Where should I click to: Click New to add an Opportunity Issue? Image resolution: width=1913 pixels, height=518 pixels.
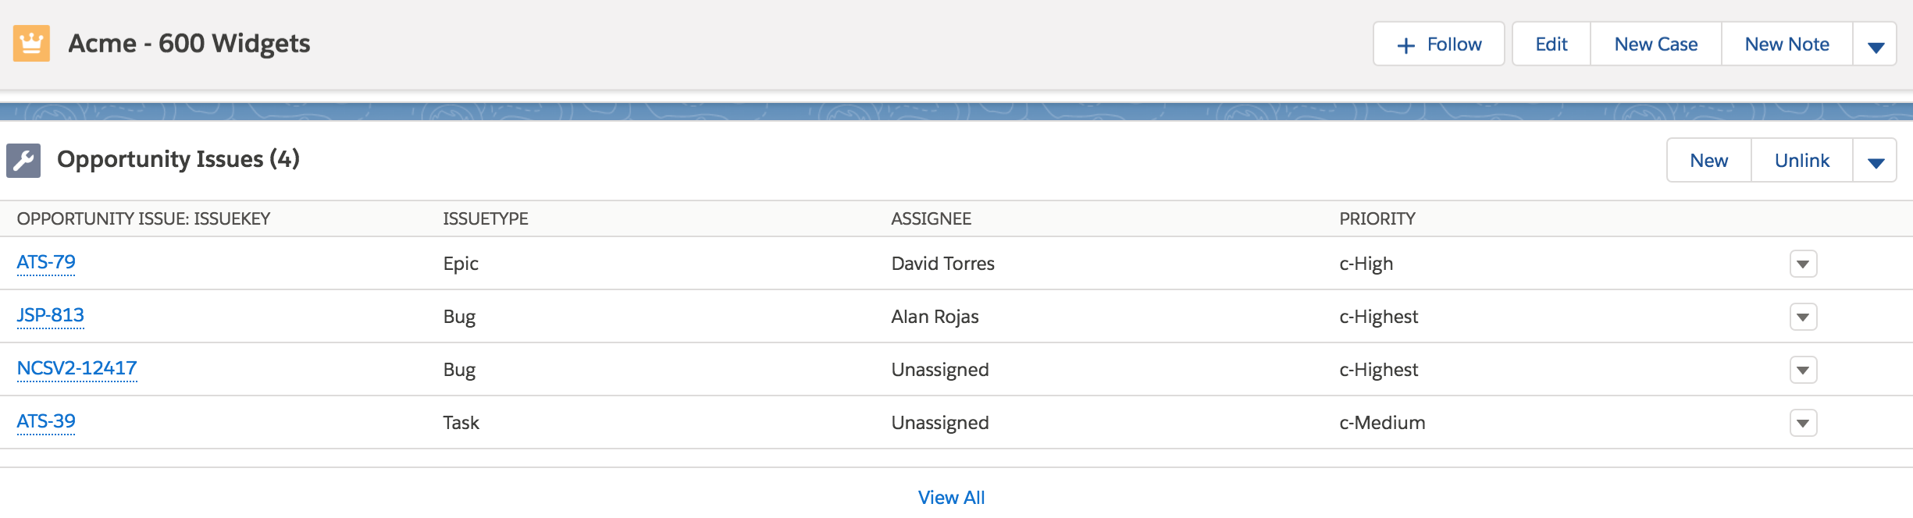[x=1710, y=160]
